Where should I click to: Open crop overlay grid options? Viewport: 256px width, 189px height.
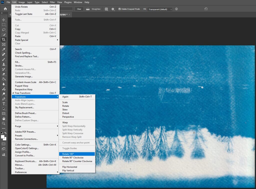106,9
